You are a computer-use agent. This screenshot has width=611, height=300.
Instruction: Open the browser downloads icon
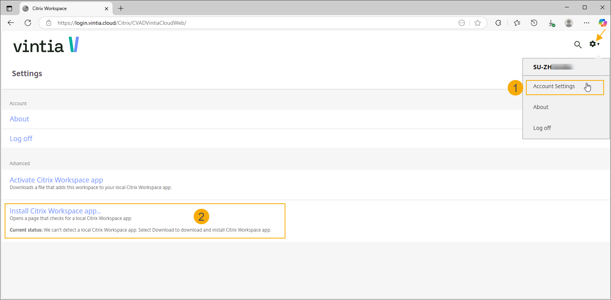coord(551,23)
